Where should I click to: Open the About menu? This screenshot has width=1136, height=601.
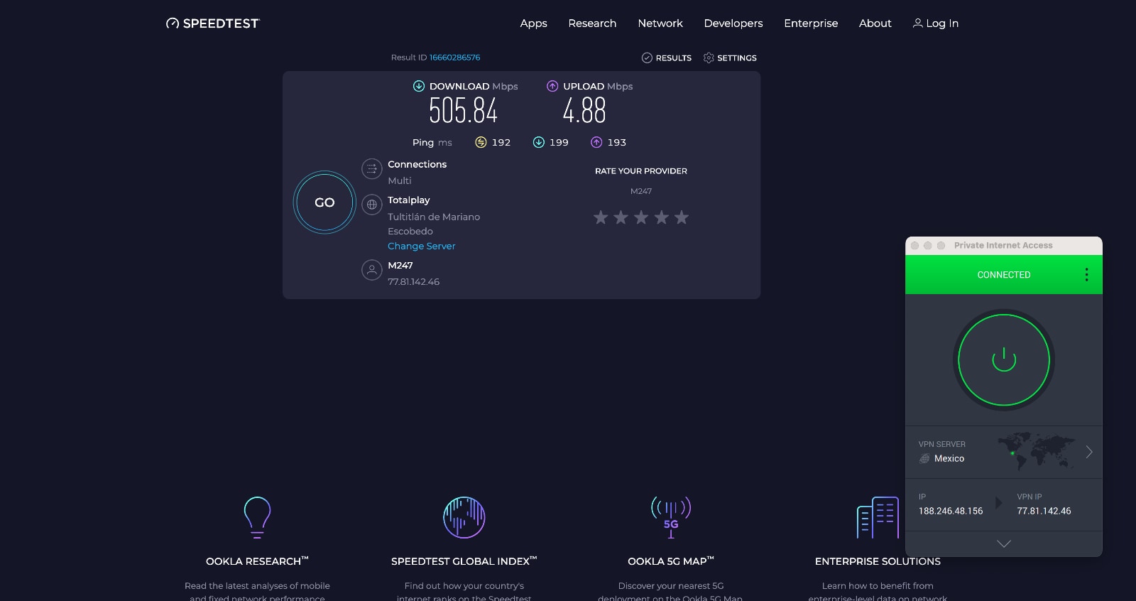coord(875,23)
